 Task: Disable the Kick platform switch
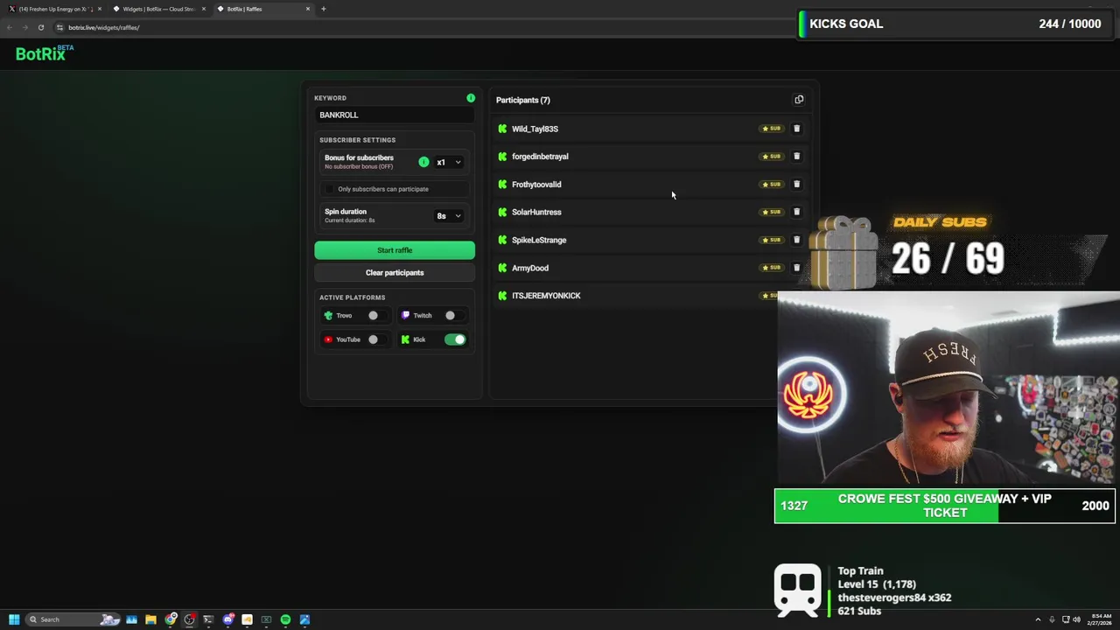pyautogui.click(x=455, y=339)
